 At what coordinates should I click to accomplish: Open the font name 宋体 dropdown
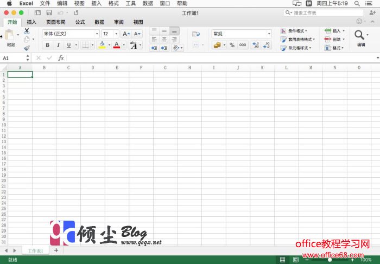97,34
